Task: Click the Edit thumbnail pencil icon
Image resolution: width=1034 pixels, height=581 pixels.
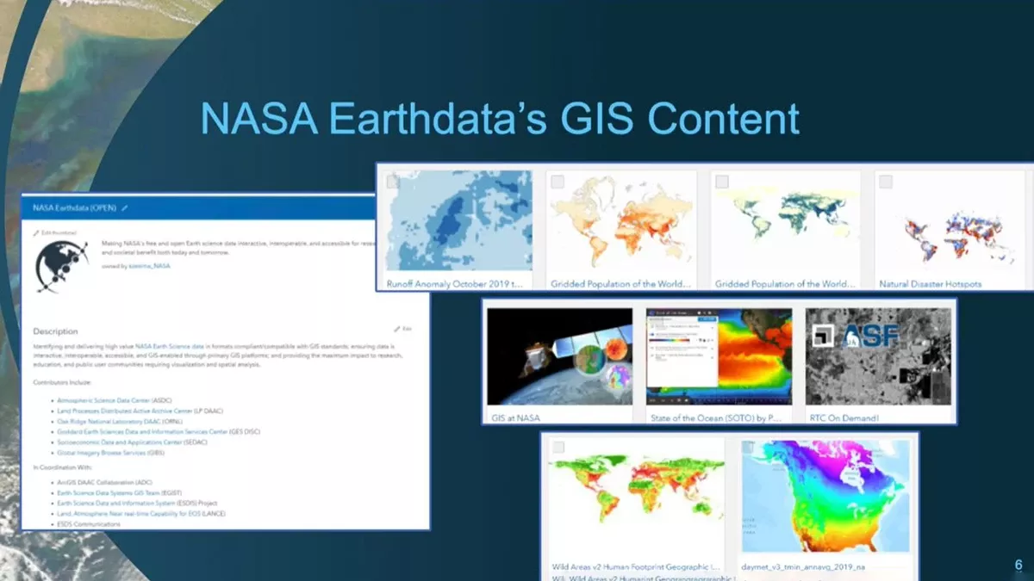Action: [x=37, y=232]
